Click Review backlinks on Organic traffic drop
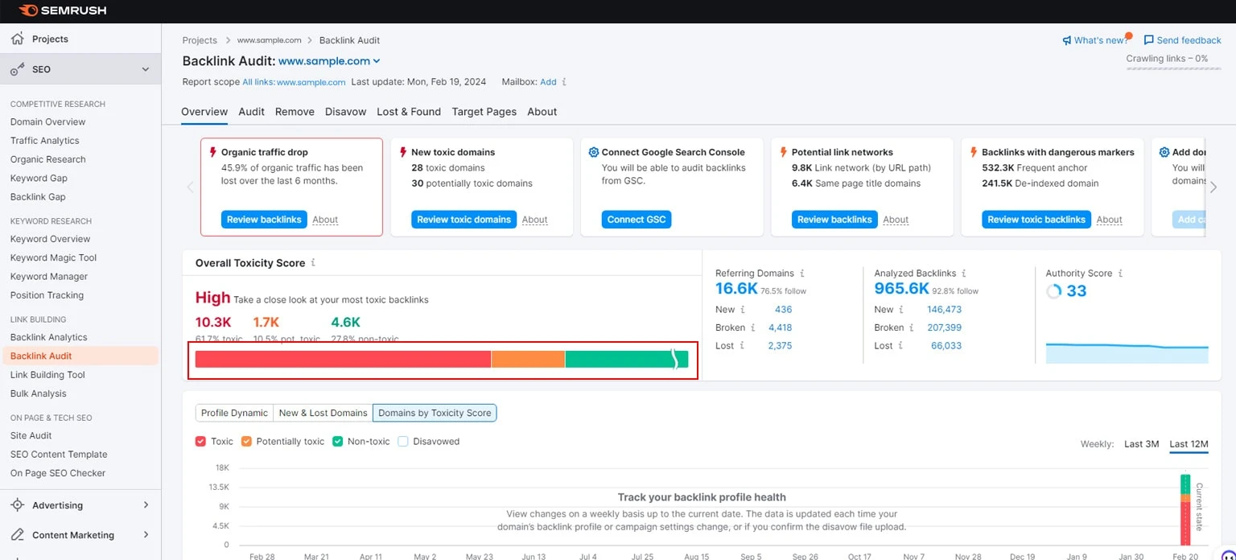The width and height of the screenshot is (1236, 560). point(264,220)
